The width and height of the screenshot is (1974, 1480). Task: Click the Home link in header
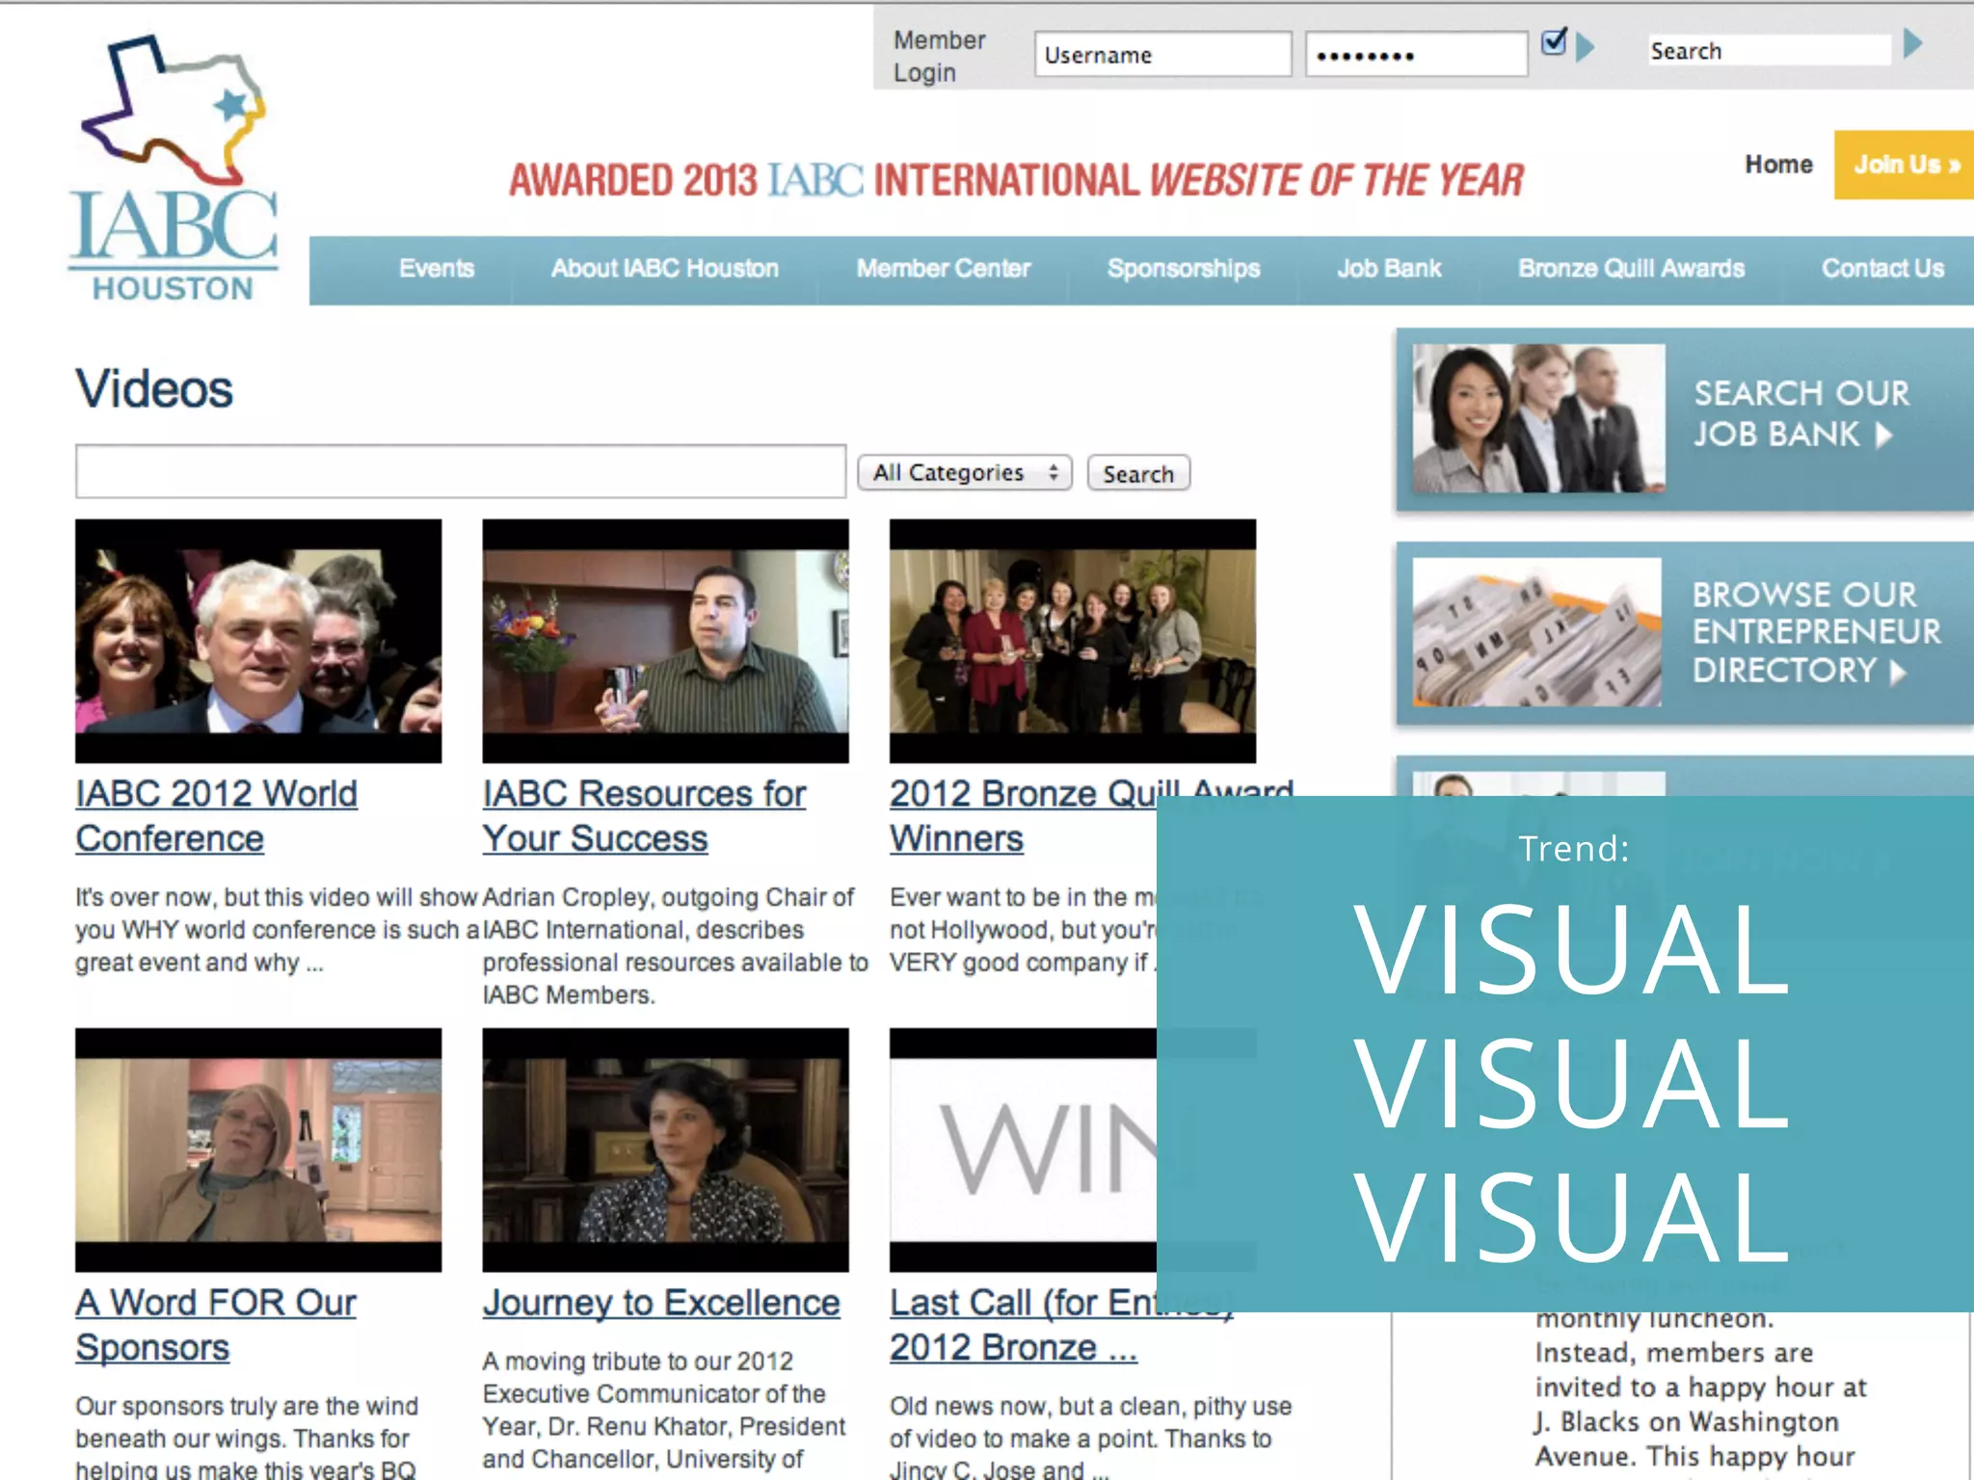click(1778, 165)
